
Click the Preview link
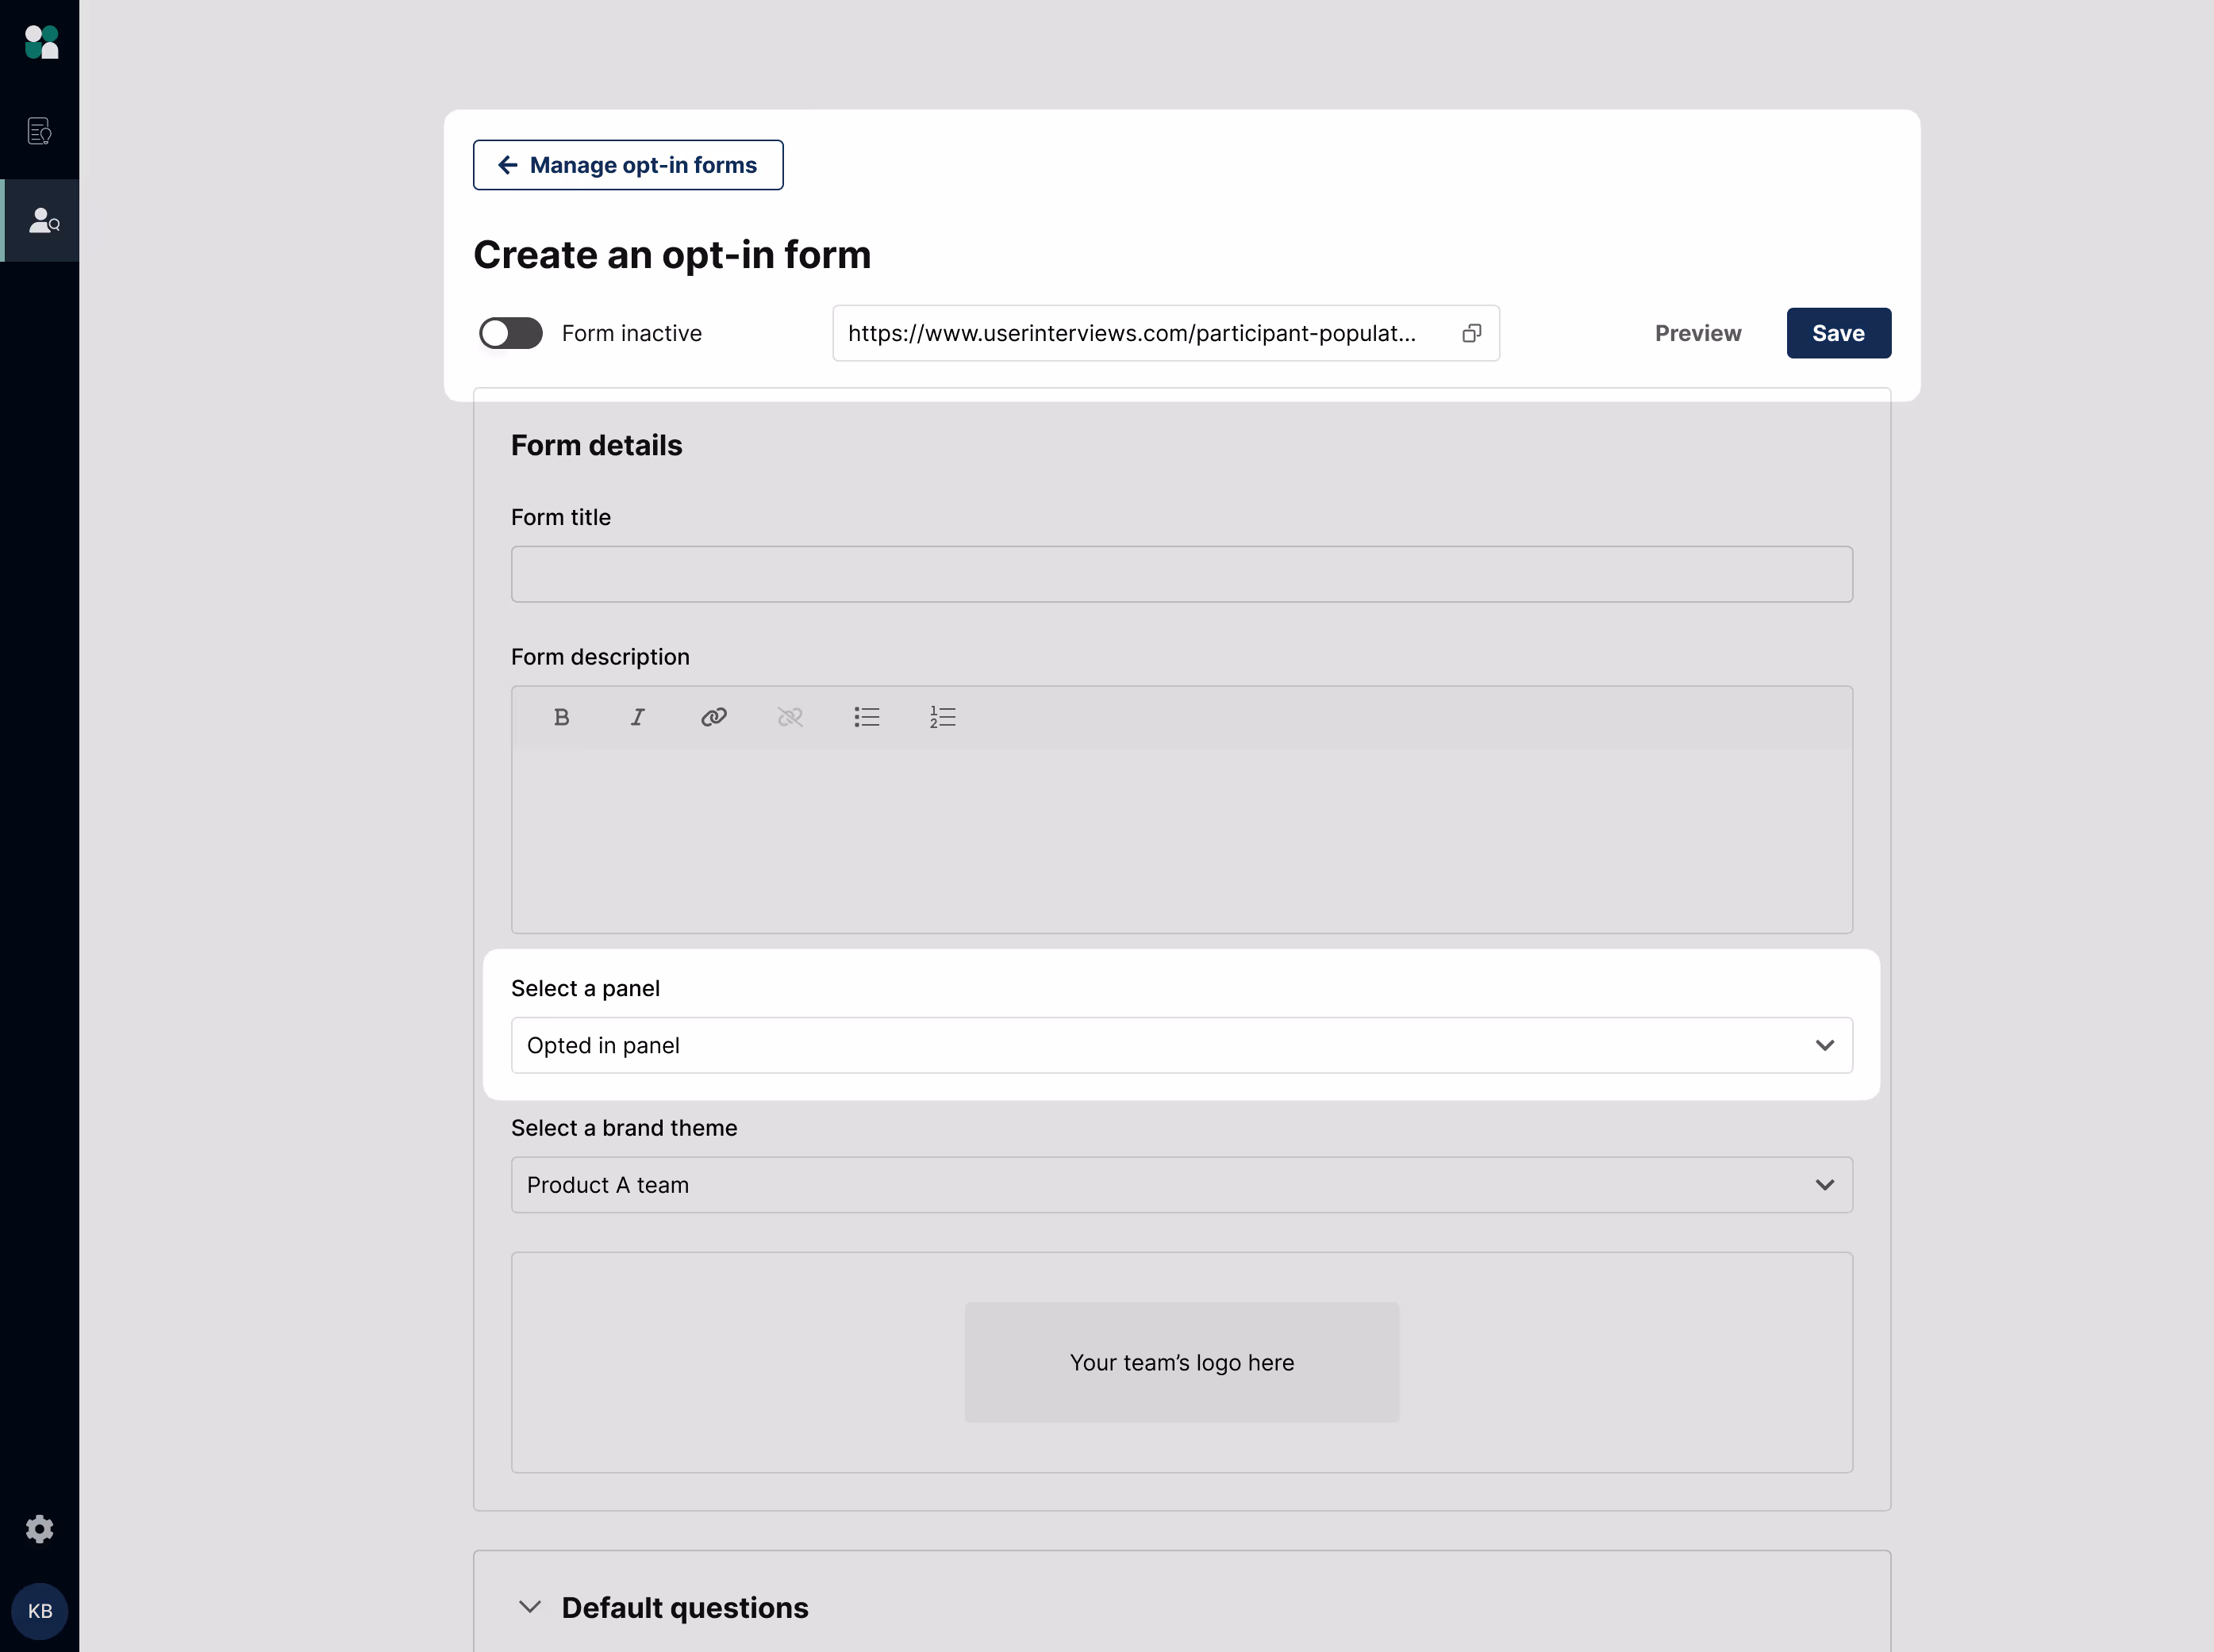[1697, 333]
